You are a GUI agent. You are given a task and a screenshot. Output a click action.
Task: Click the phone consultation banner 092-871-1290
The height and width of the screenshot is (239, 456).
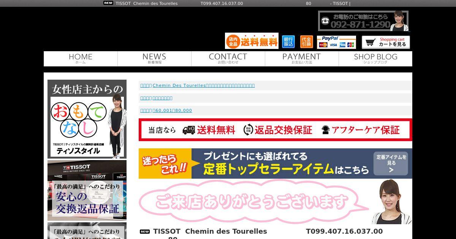coord(363,21)
